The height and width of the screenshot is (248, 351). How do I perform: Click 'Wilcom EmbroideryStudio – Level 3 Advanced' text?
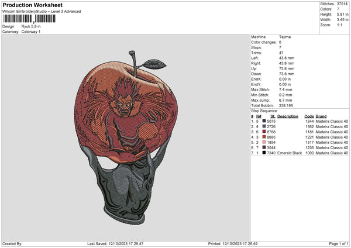point(42,12)
